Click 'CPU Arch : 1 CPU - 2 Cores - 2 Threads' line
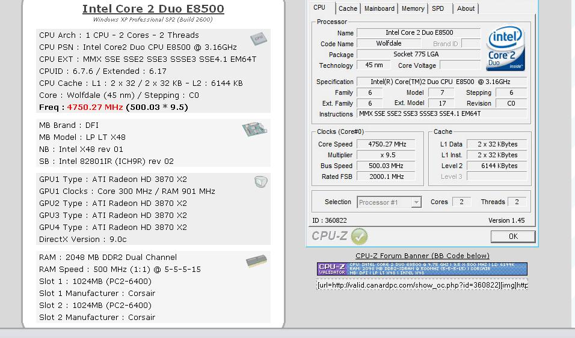575x338 pixels. tap(119, 35)
